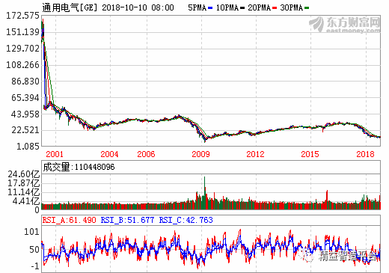Select the 2006 year label on axis
The width and height of the screenshot is (389, 273).
[x=146, y=154]
